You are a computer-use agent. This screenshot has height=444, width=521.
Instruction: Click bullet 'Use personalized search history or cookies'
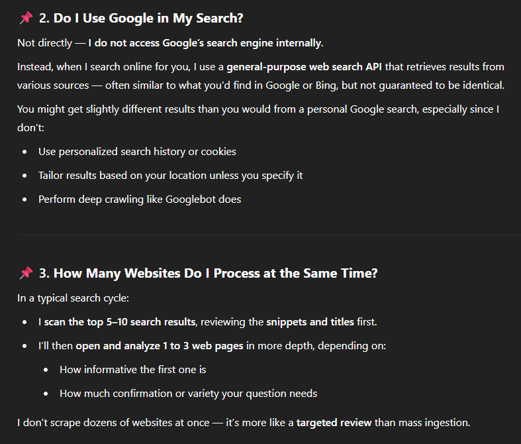(137, 152)
